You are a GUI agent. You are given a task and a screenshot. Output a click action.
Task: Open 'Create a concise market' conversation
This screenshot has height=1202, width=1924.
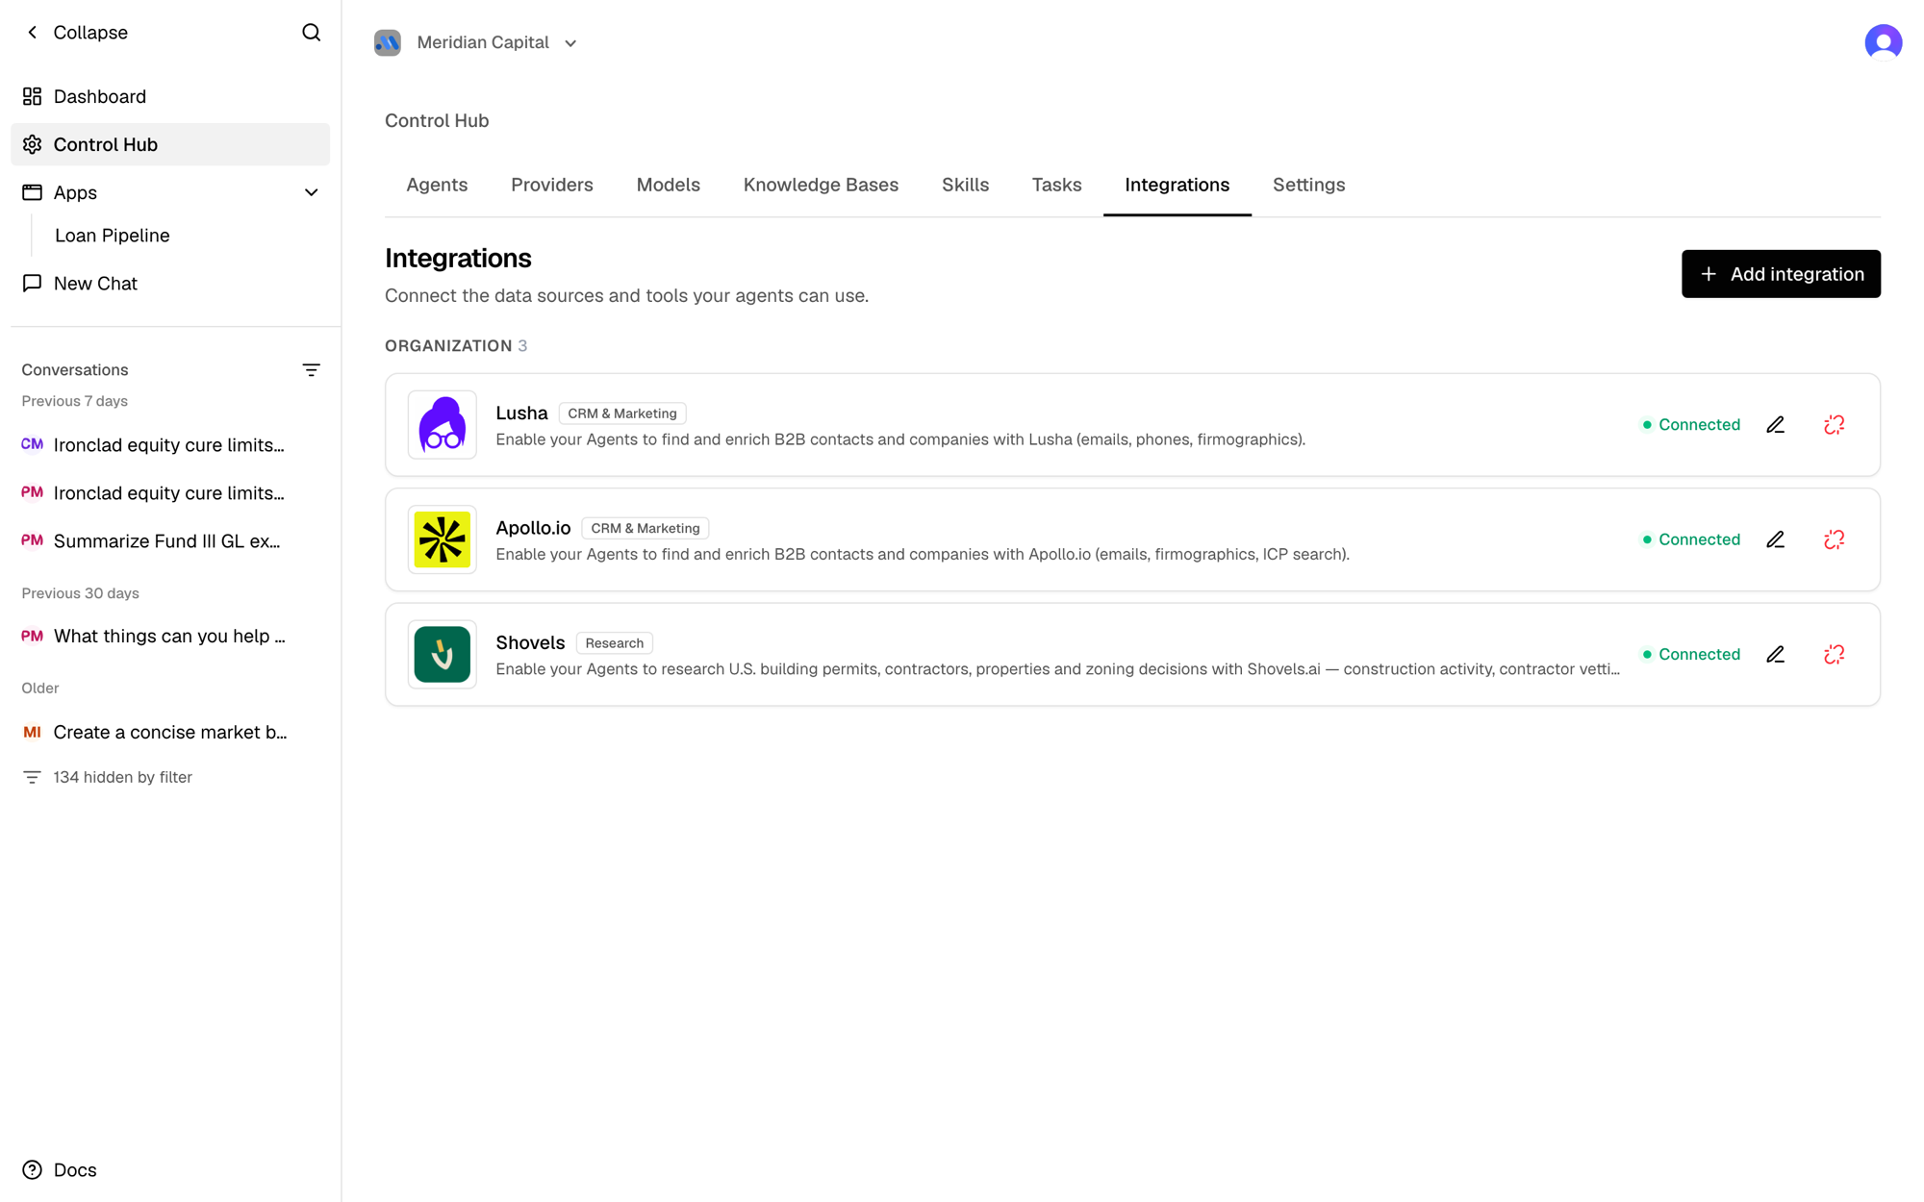170,733
